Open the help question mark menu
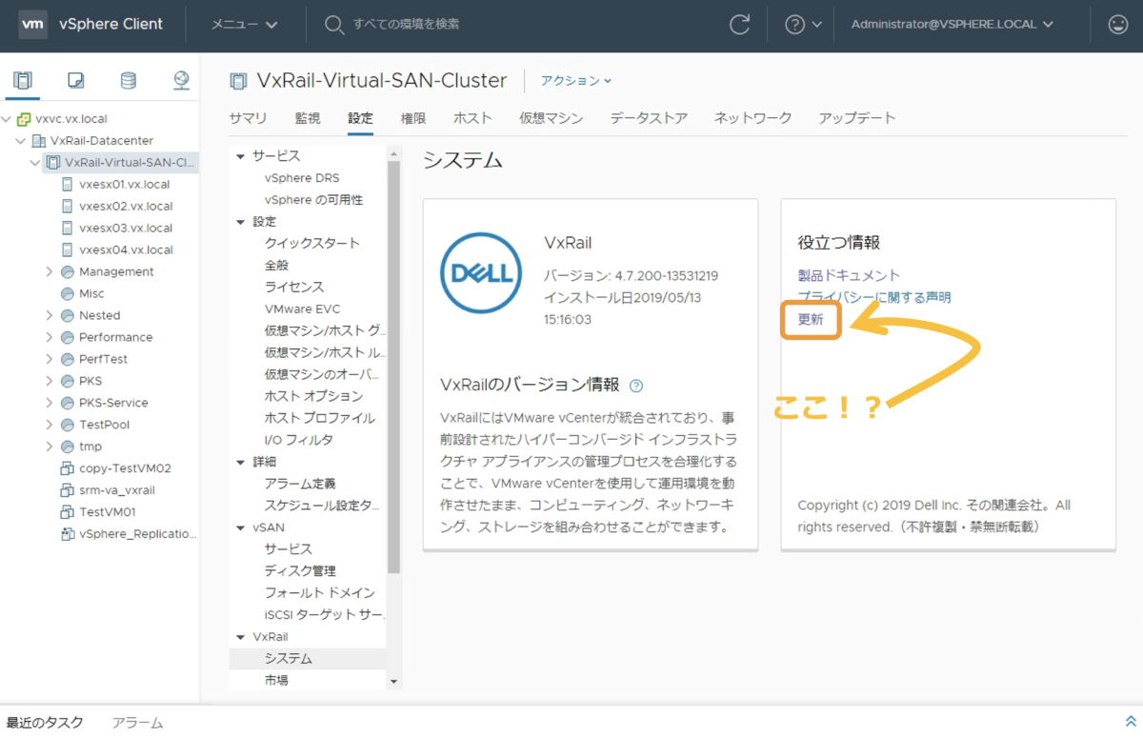This screenshot has height=737, width=1143. click(x=803, y=25)
